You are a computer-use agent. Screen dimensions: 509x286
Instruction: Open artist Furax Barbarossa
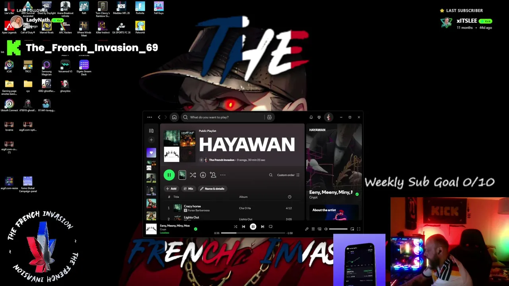click(x=198, y=211)
